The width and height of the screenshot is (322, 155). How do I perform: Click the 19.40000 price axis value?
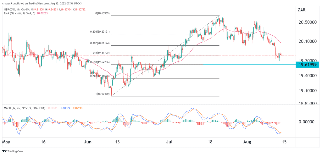307,76
